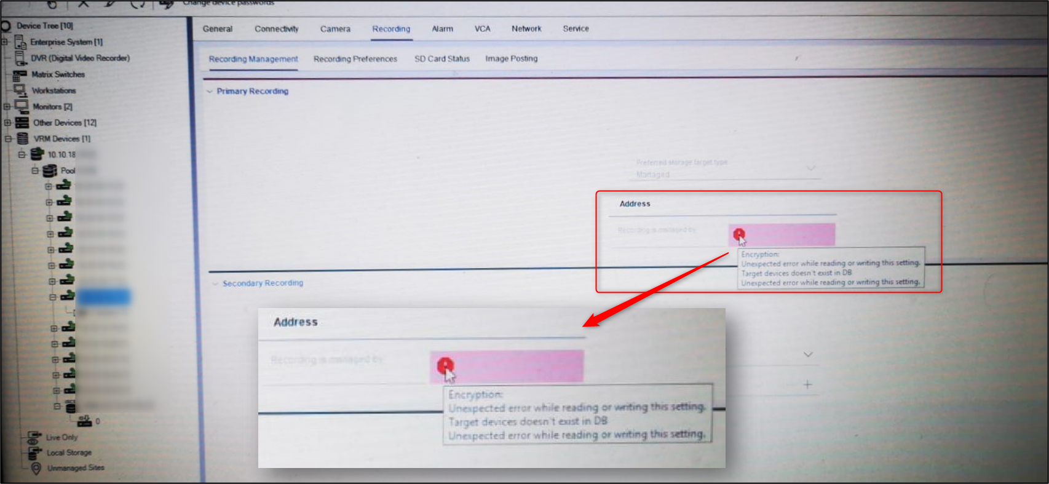1049x484 pixels.
Task: Expand the Other Devices tree node
Action: pos(7,122)
